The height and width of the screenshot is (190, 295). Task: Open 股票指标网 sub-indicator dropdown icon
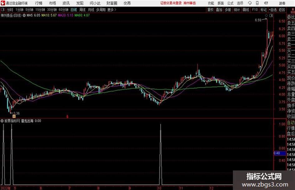pyautogui.click(x=2, y=121)
